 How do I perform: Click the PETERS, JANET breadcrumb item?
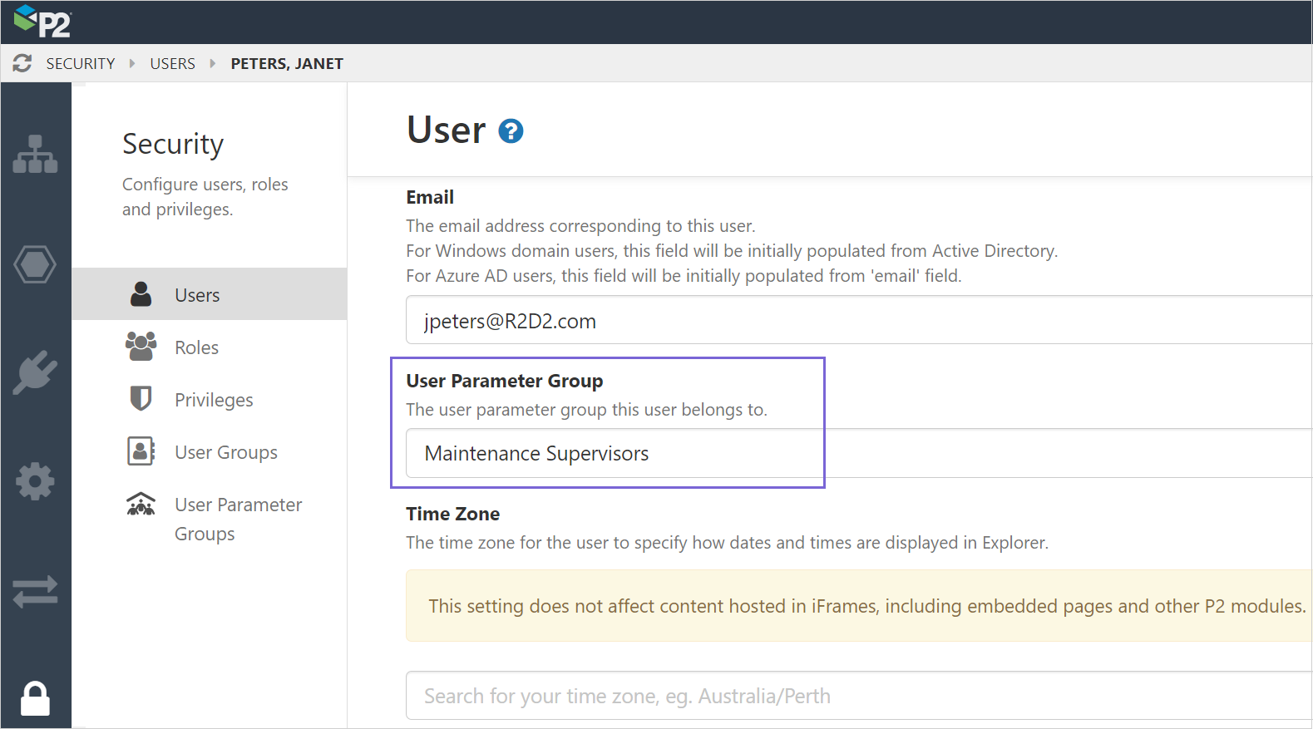[x=287, y=64]
